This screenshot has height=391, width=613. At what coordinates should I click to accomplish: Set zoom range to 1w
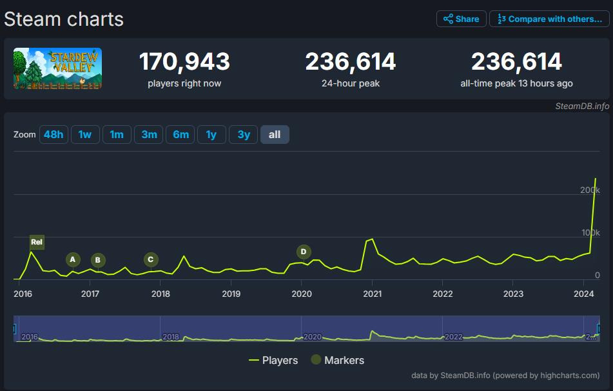(x=85, y=135)
